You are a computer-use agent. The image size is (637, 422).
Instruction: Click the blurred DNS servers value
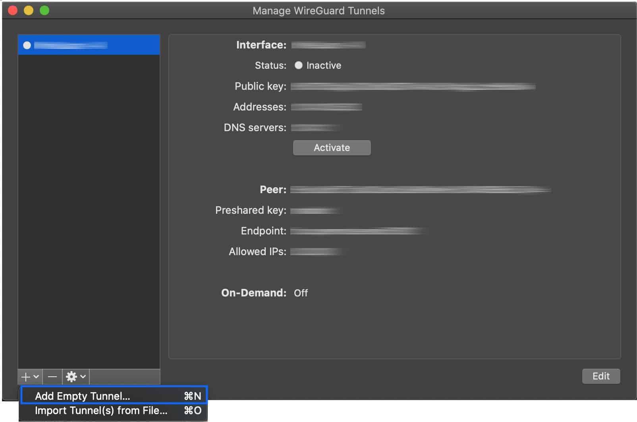316,128
